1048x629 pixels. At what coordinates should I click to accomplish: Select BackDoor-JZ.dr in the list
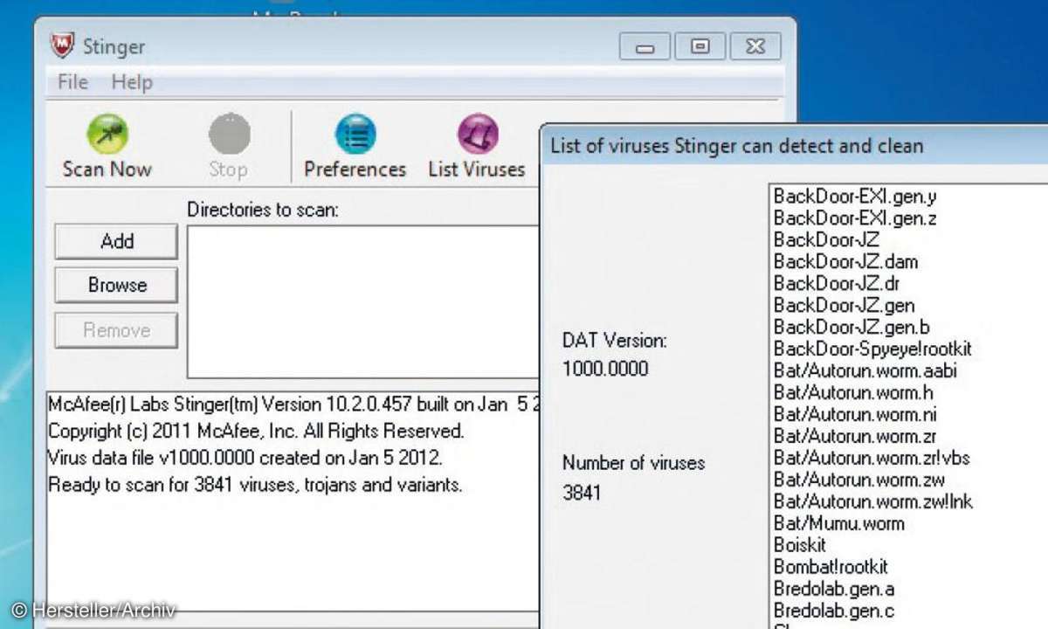[x=837, y=284]
